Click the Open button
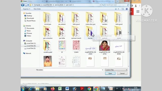Screen dimensions: 162x91 (110, 73)
